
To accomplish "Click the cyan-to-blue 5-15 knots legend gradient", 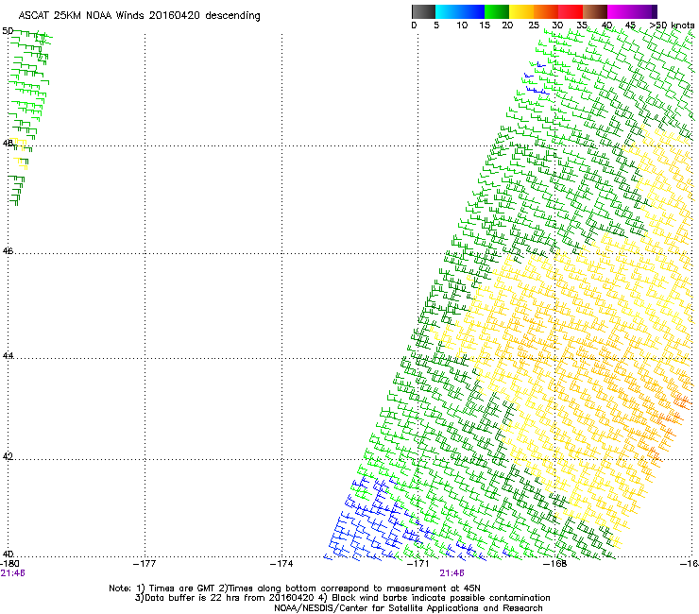I will 460,11.
